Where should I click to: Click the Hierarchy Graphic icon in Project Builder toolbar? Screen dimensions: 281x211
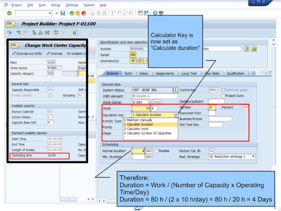(x=40, y=33)
